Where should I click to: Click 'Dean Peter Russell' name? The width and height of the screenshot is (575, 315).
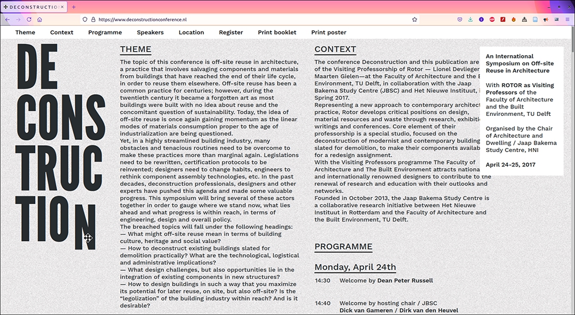click(405, 281)
